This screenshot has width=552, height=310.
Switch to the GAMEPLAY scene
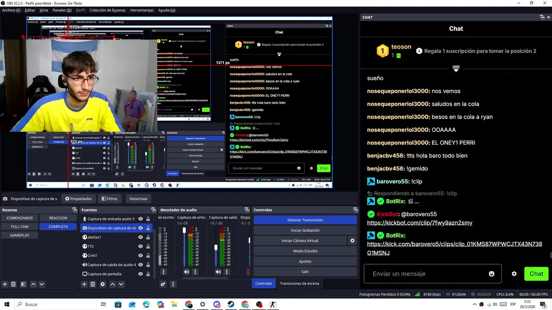[20, 235]
